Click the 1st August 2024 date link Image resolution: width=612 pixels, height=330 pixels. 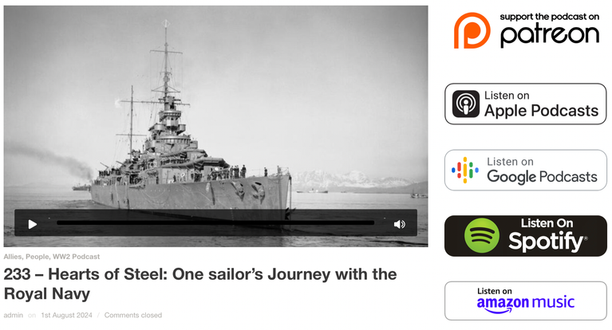click(67, 315)
